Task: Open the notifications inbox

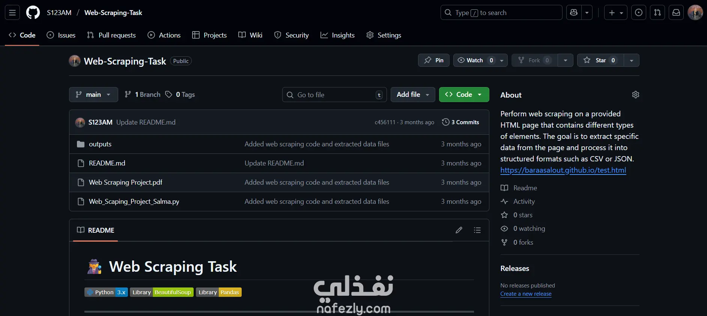Action: click(676, 13)
